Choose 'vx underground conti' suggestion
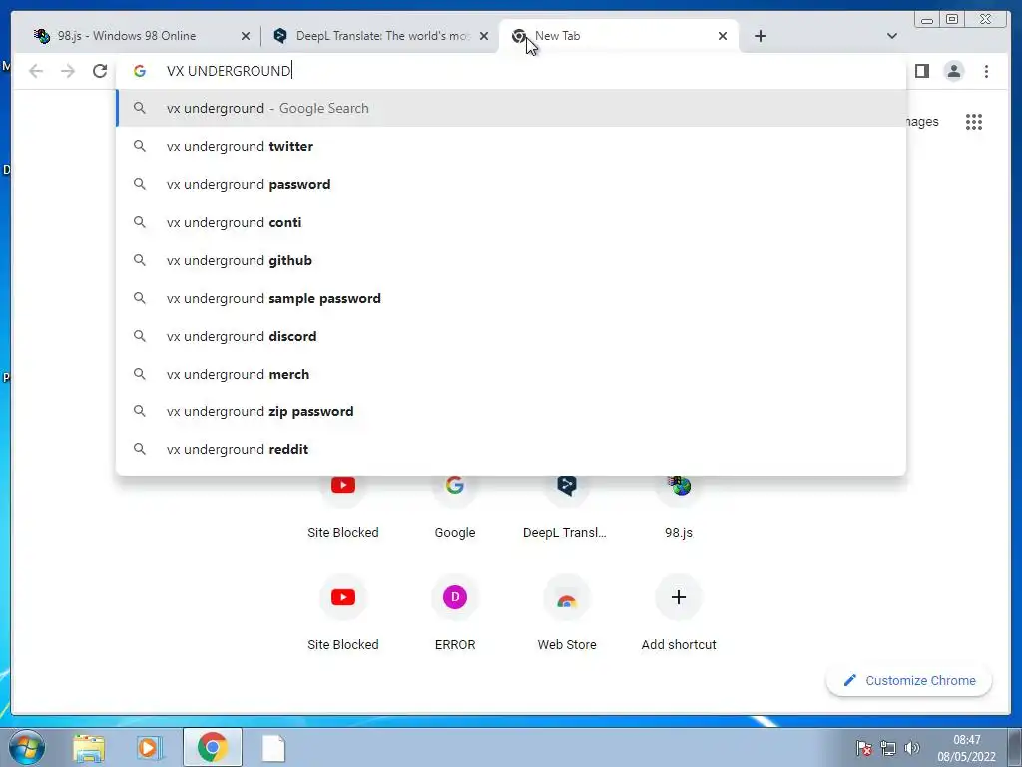Viewport: 1022px width, 767px height. click(511, 222)
